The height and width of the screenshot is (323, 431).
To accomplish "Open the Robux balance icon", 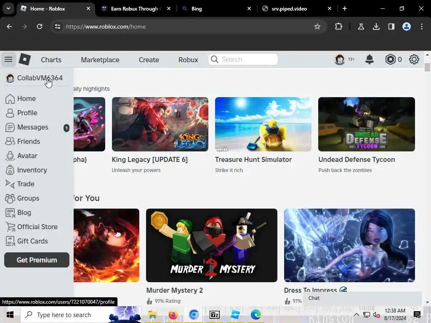I will coord(390,59).
